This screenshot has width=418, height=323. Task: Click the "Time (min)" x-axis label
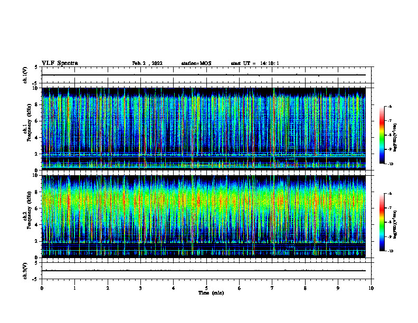[211, 293]
